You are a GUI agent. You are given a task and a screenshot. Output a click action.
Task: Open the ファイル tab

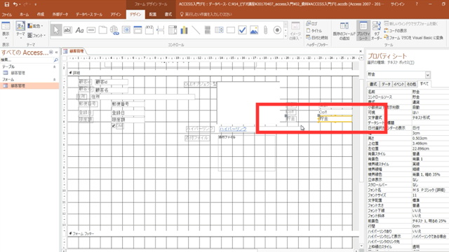coord(7,14)
